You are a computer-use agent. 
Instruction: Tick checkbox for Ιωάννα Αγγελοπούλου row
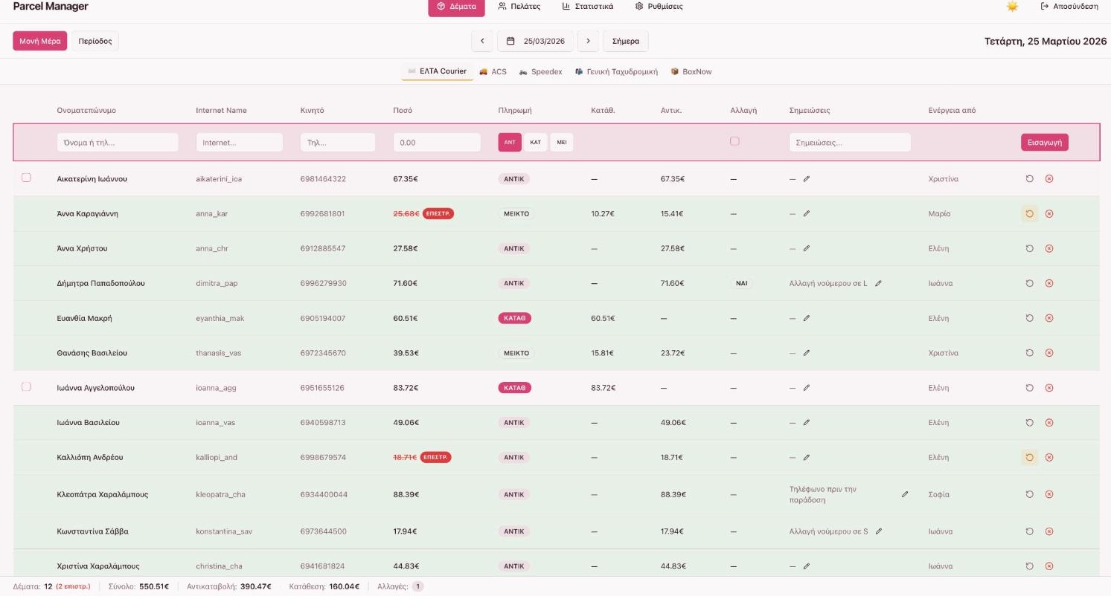coord(26,386)
